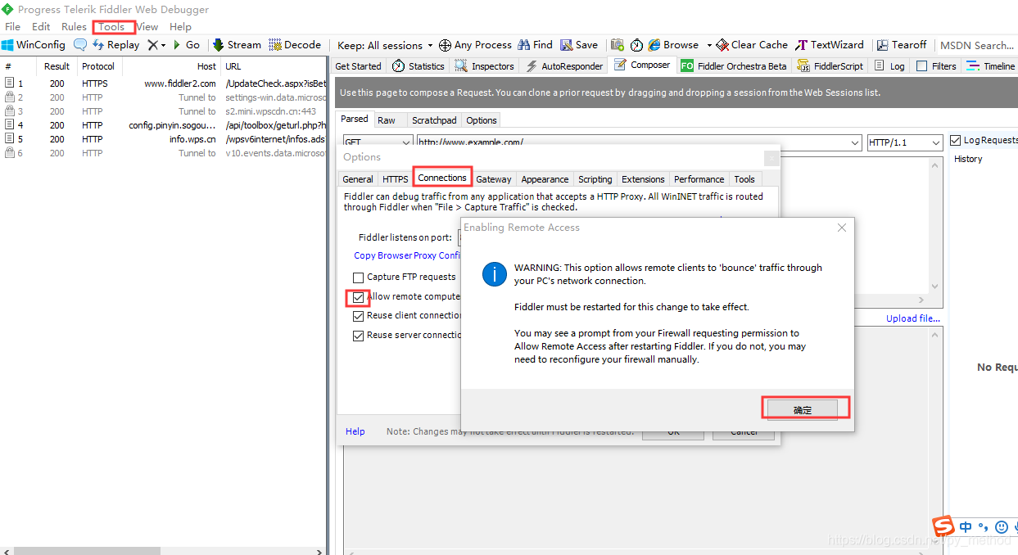
Task: Switch to the Statistics tab
Action: pyautogui.click(x=419, y=66)
